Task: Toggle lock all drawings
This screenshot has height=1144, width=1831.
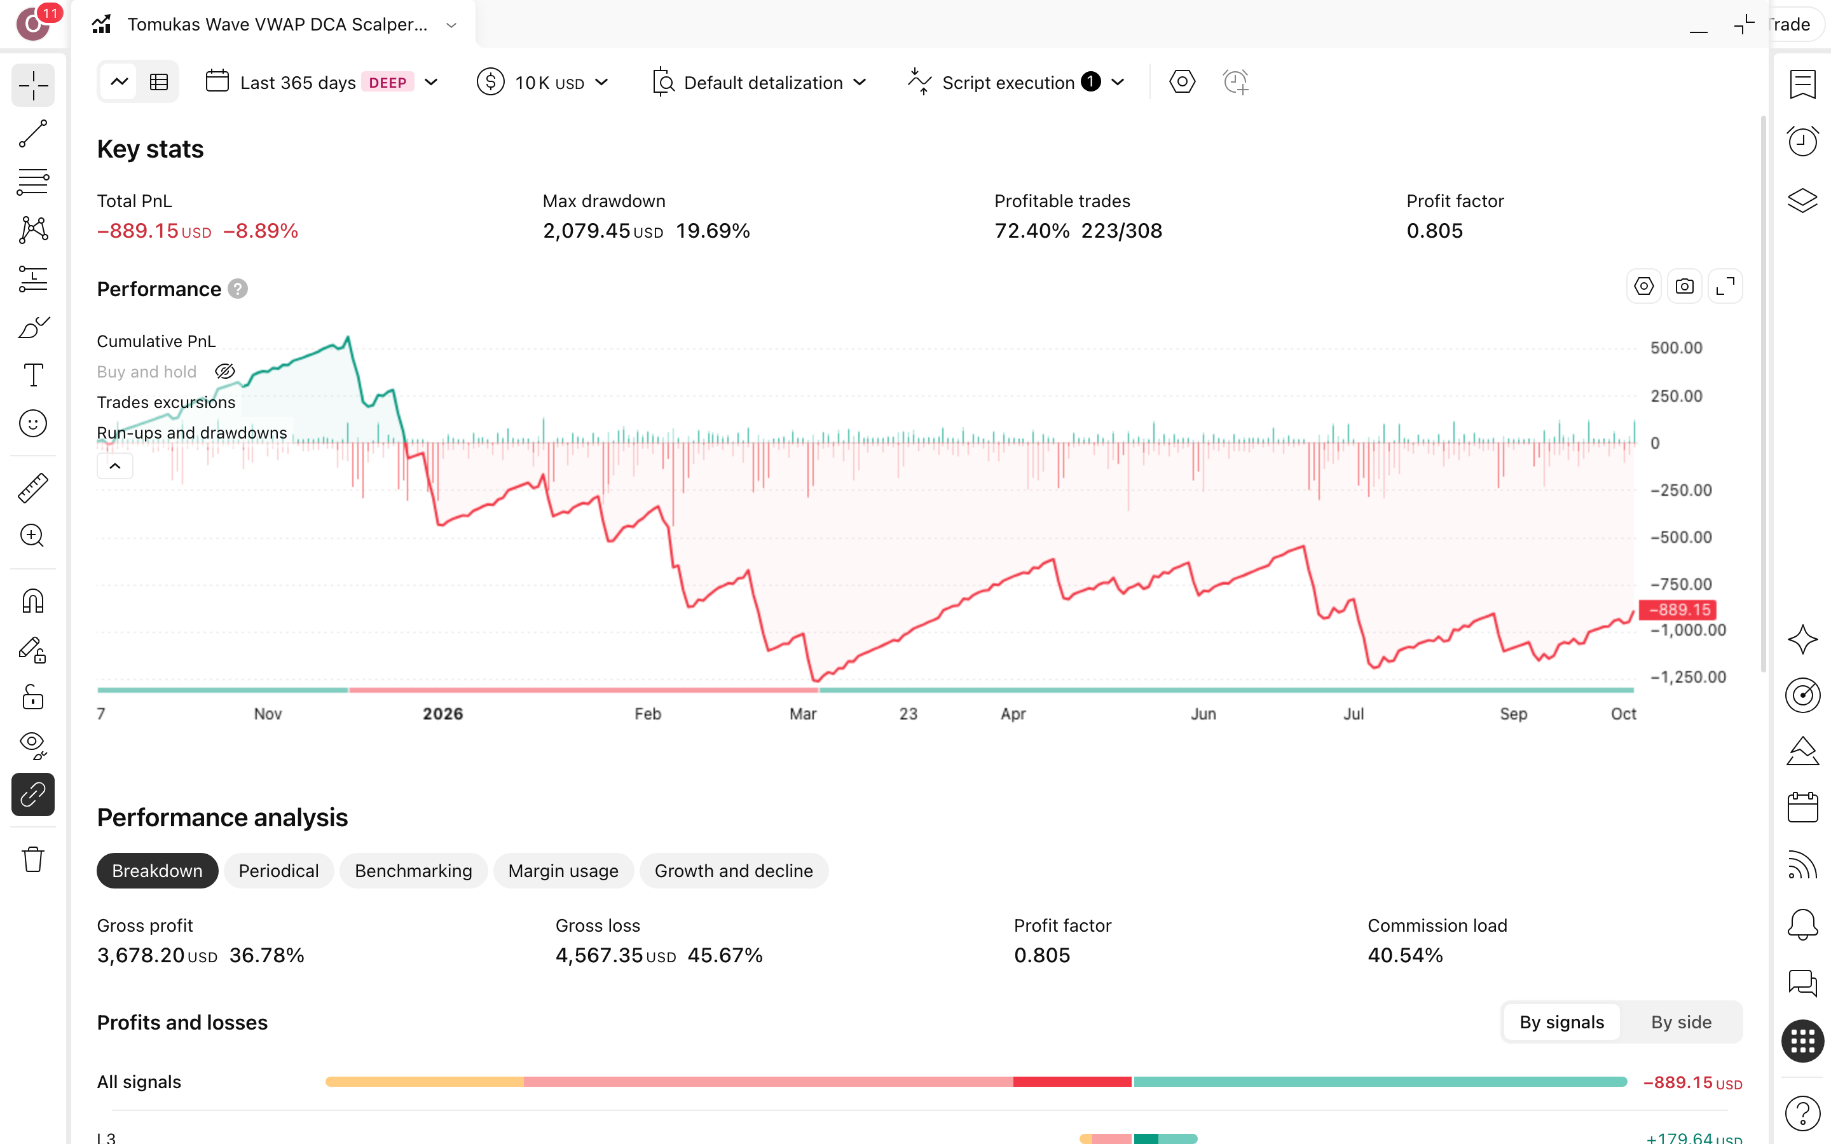Action: pos(33,698)
